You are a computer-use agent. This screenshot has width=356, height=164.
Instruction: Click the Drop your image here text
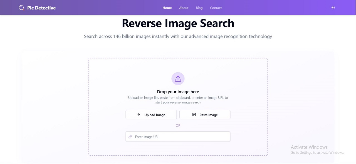click(x=178, y=92)
